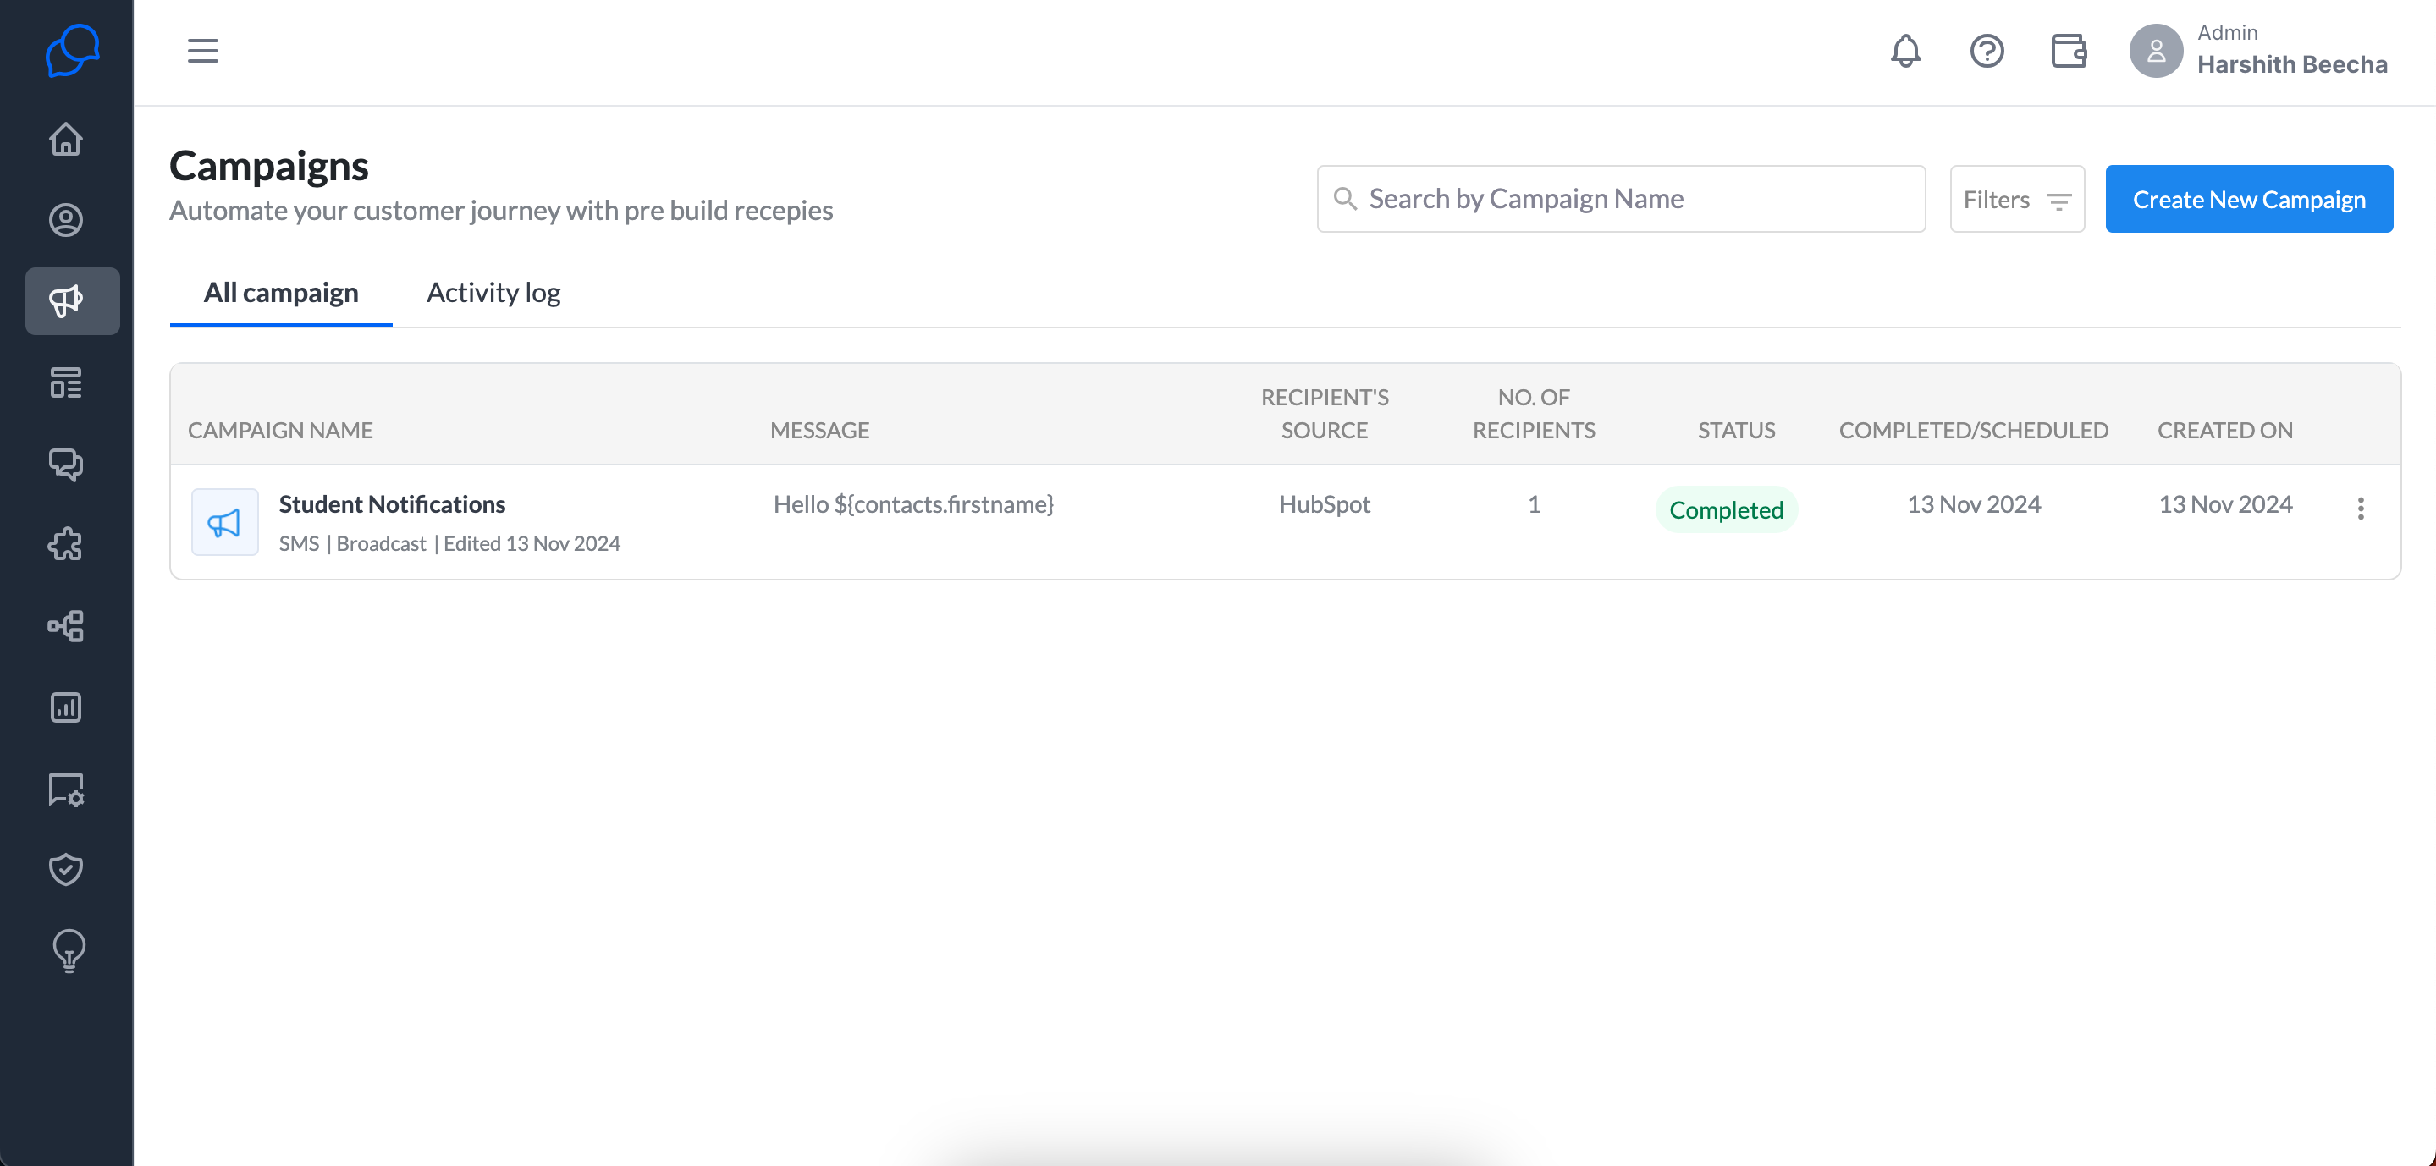Click the MESSAGE column header
This screenshot has width=2436, height=1166.
point(819,431)
